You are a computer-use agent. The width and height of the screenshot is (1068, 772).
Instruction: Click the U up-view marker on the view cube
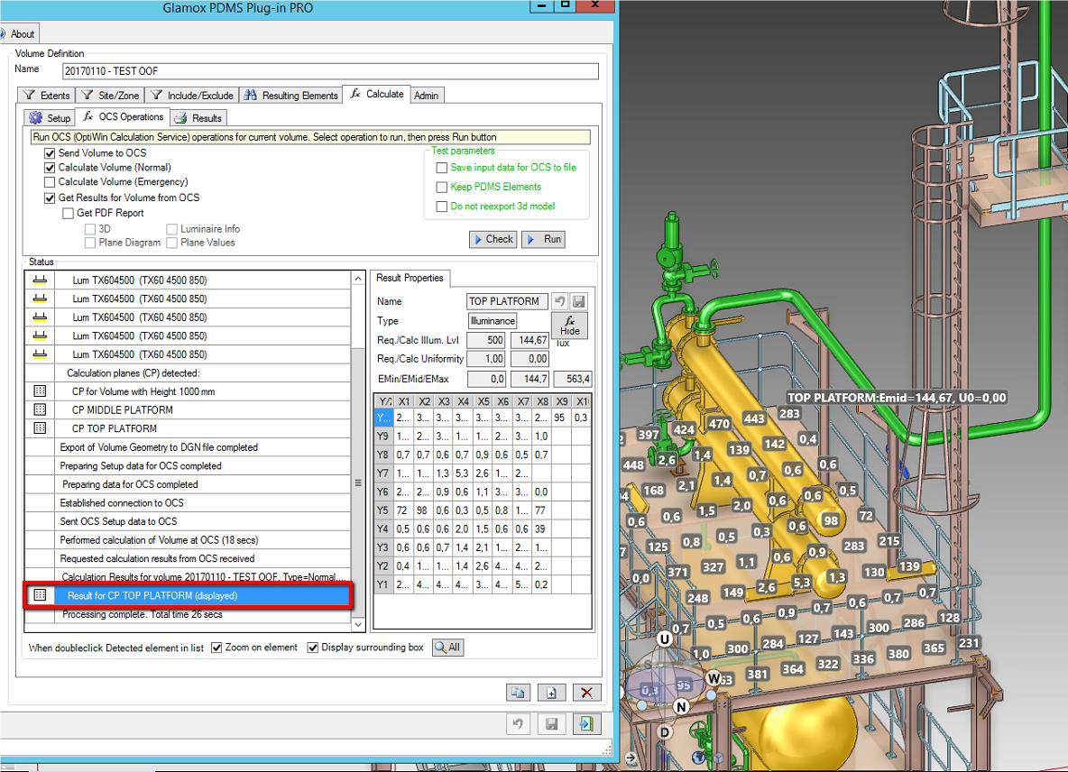click(664, 639)
